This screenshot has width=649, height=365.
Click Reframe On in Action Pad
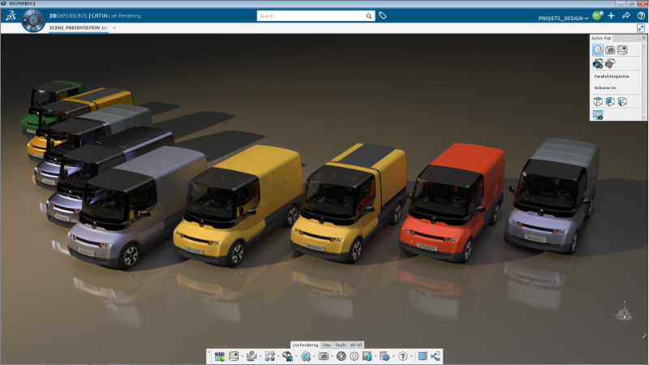click(605, 88)
